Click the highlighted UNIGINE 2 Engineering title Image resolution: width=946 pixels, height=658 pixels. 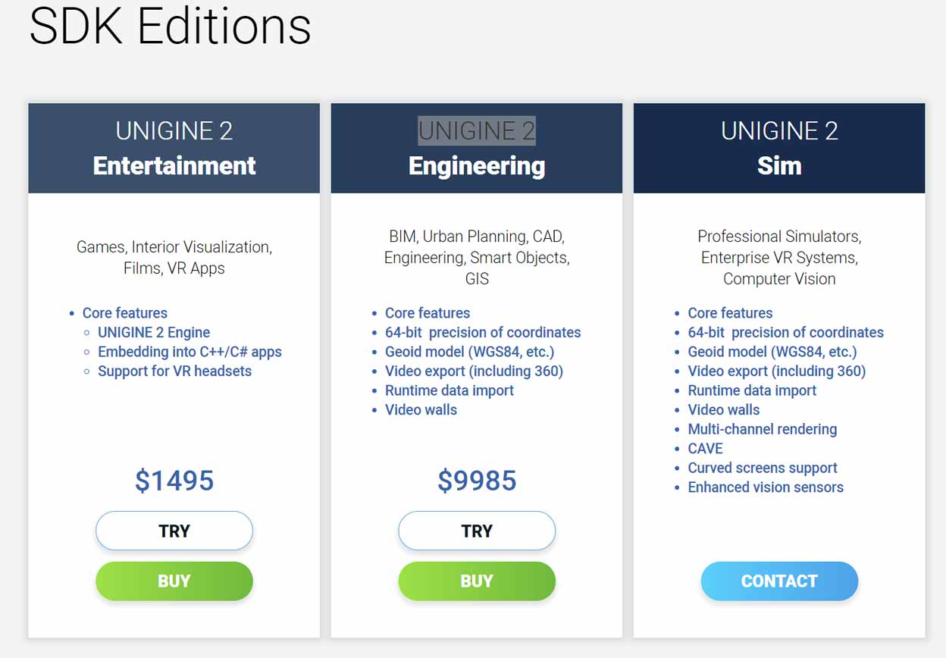[477, 131]
